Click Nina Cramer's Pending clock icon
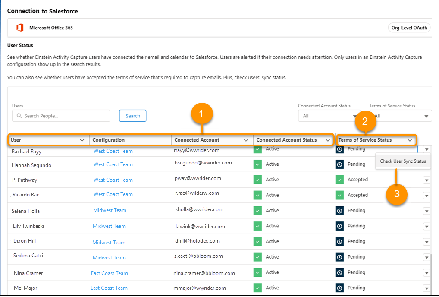The image size is (439, 297). [339, 272]
